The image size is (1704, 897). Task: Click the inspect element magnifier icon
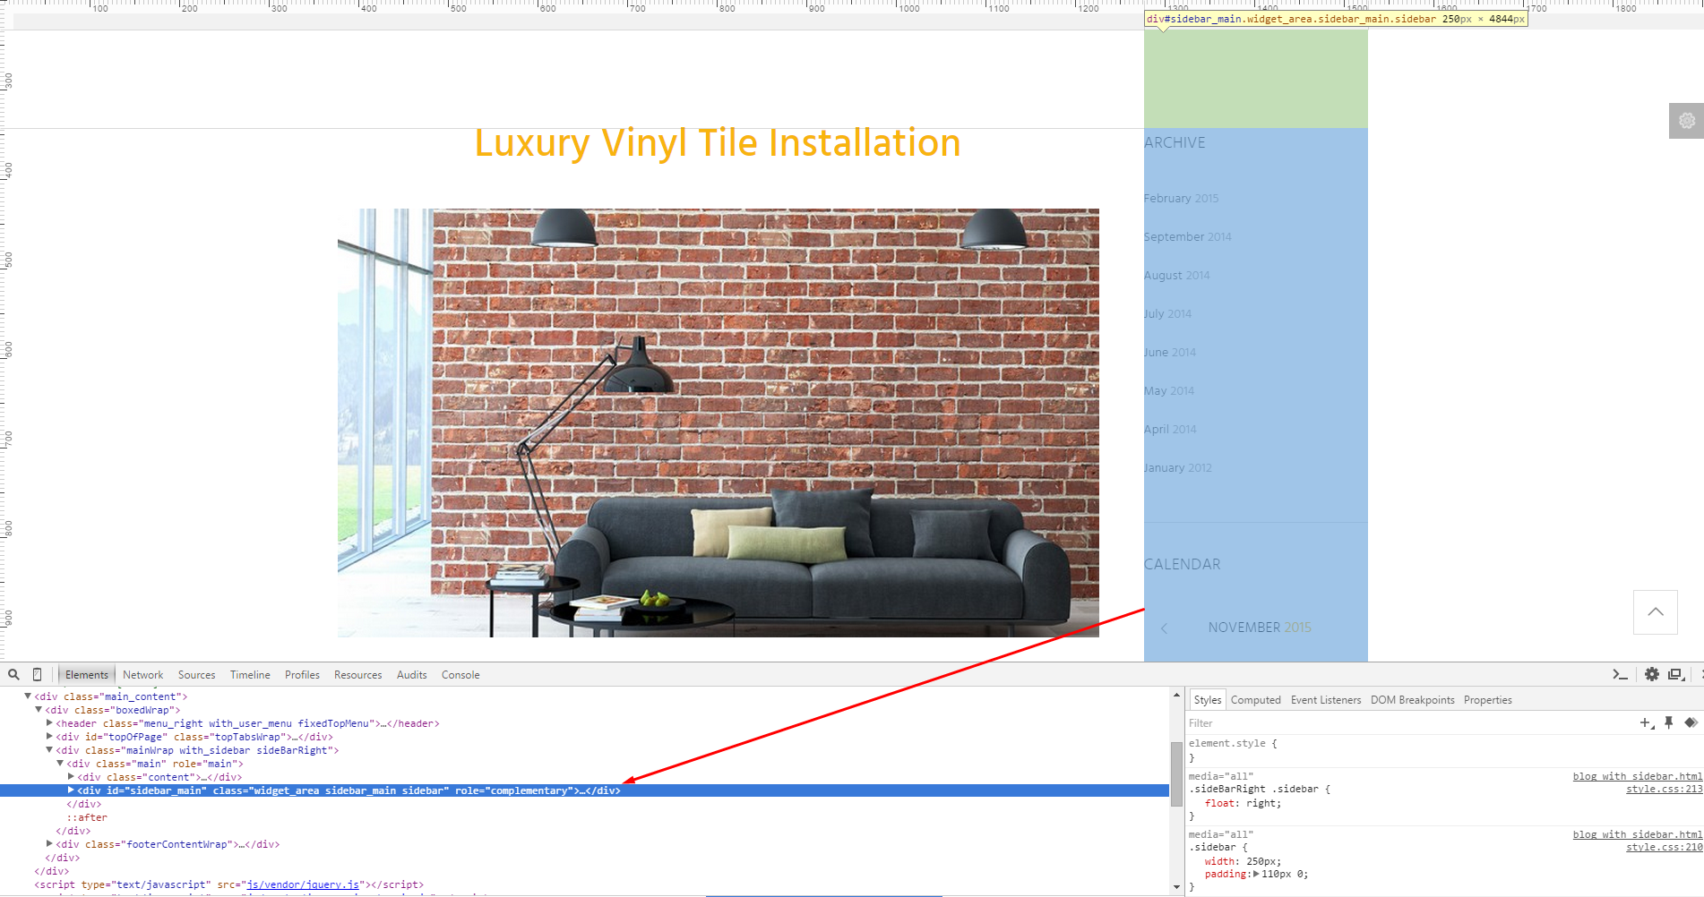pos(13,675)
